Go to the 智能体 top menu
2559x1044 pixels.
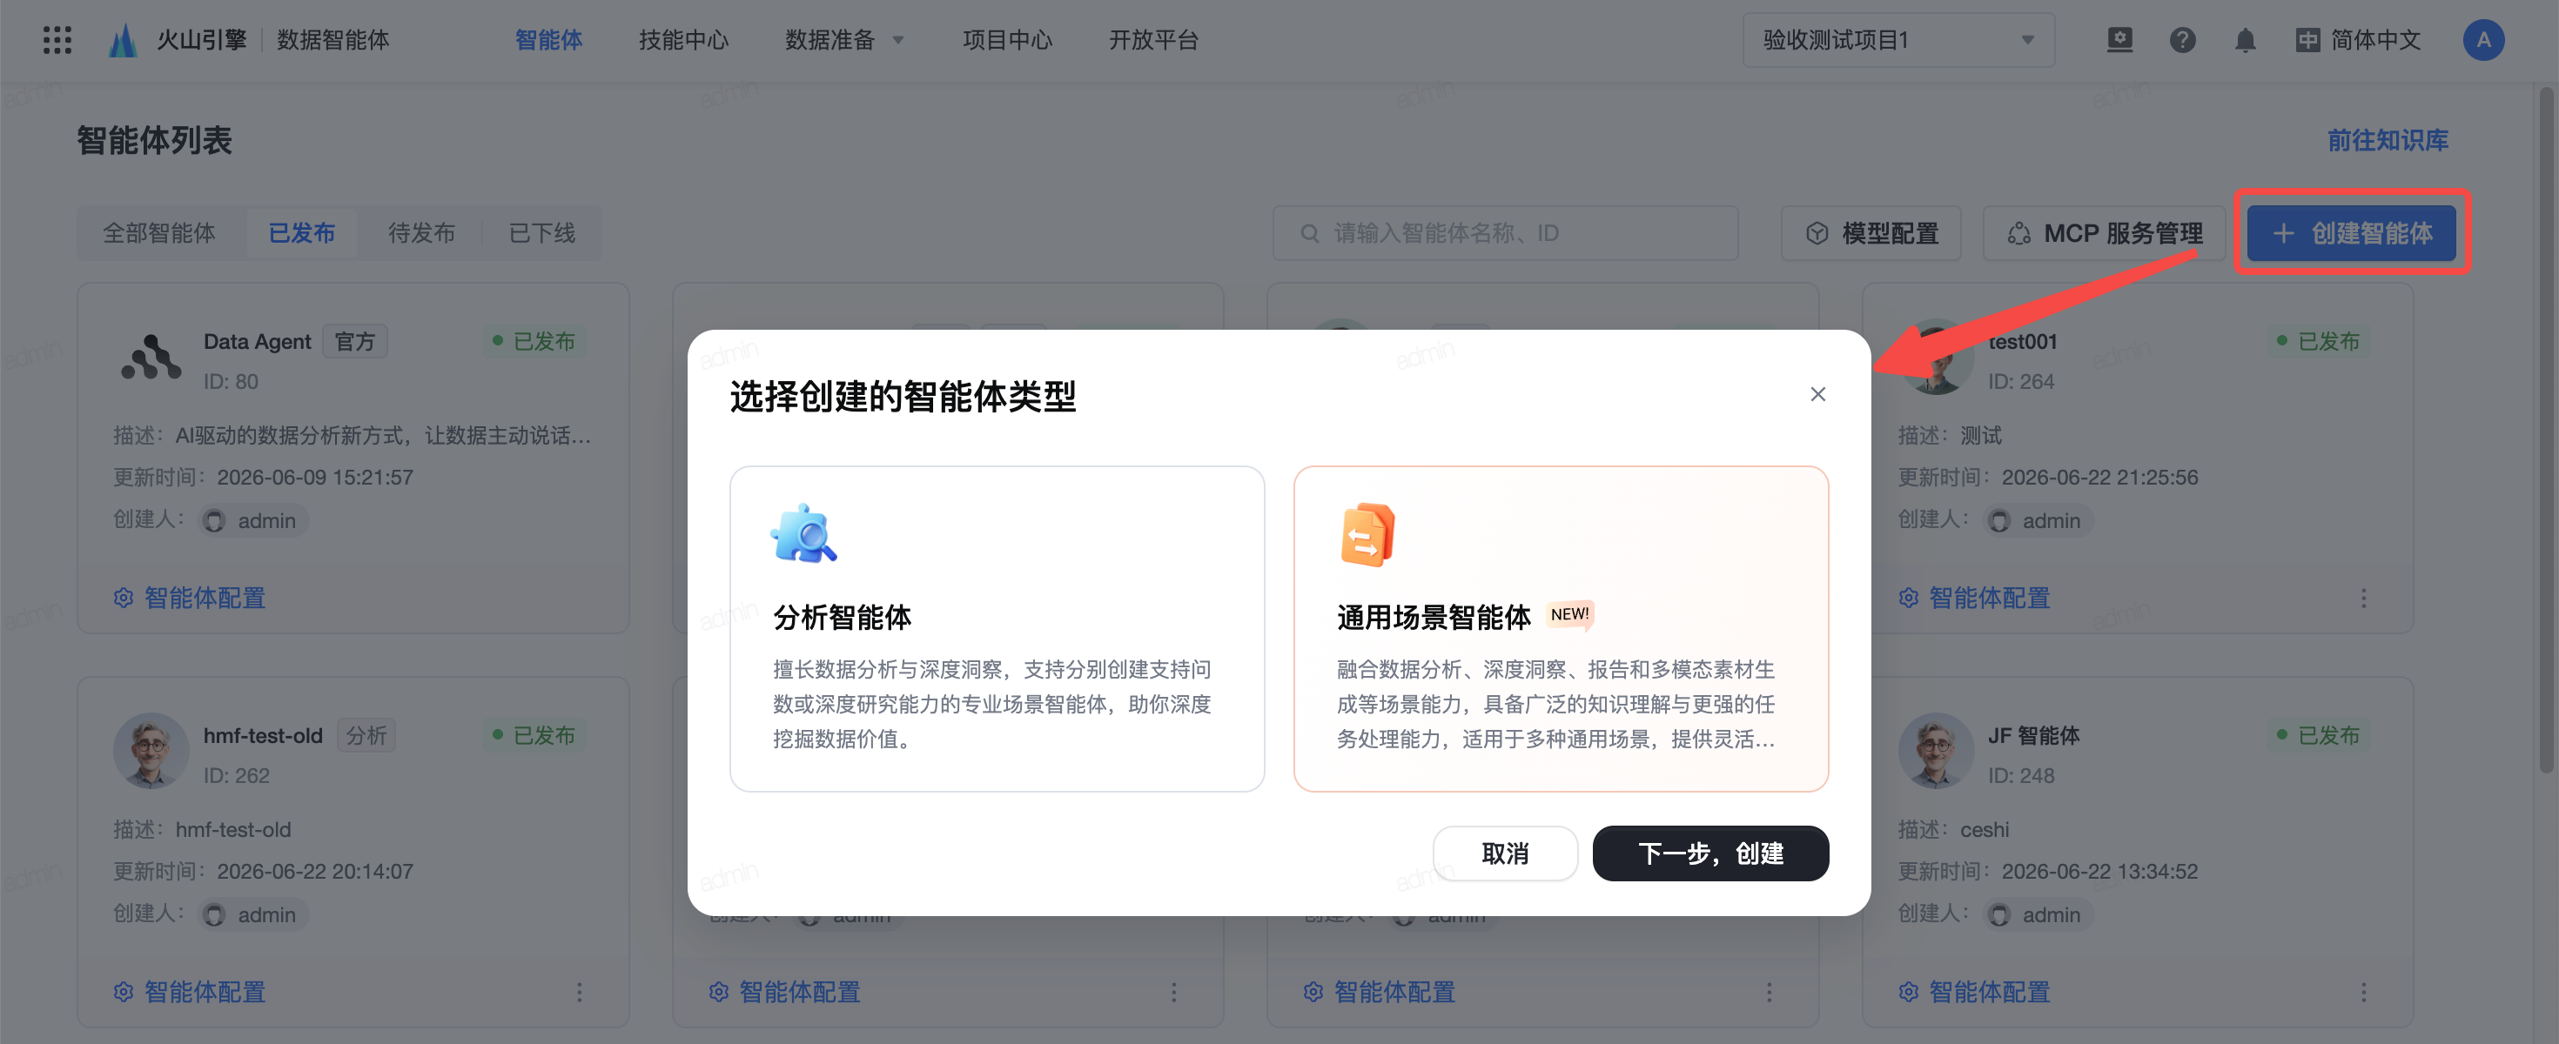click(x=548, y=40)
